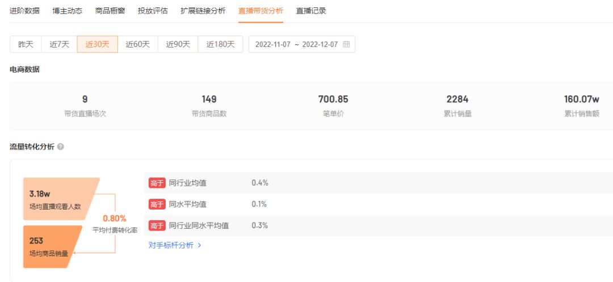This screenshot has width=613, height=282.
Task: Click the 场均直播观看人数 3.18w block
Action: [59, 199]
